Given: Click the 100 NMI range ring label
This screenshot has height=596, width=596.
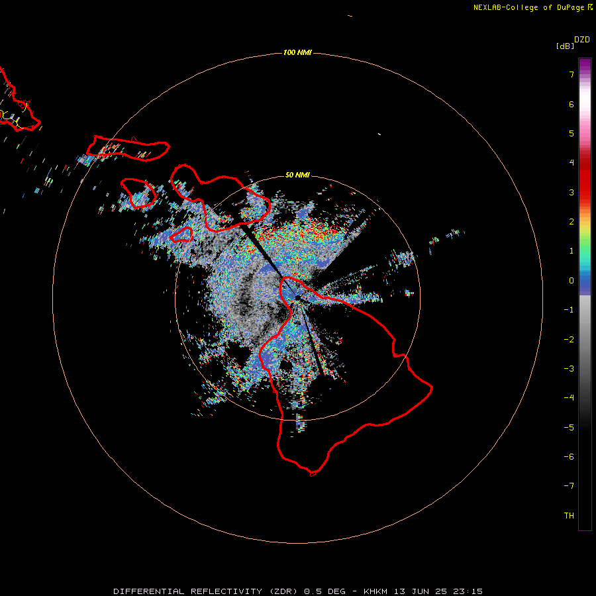Looking at the screenshot, I should [297, 52].
